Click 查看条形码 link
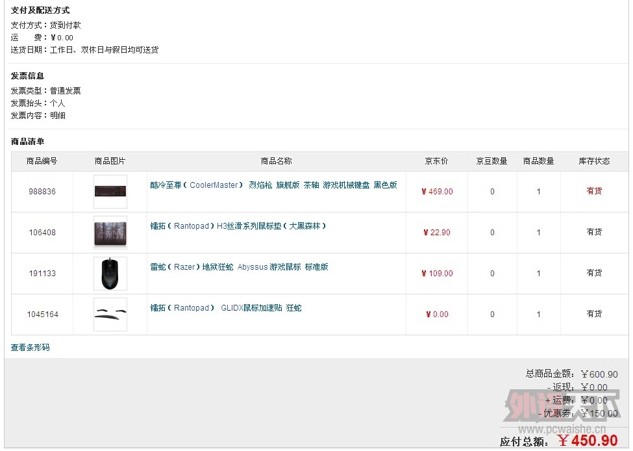The image size is (633, 451). 31,348
